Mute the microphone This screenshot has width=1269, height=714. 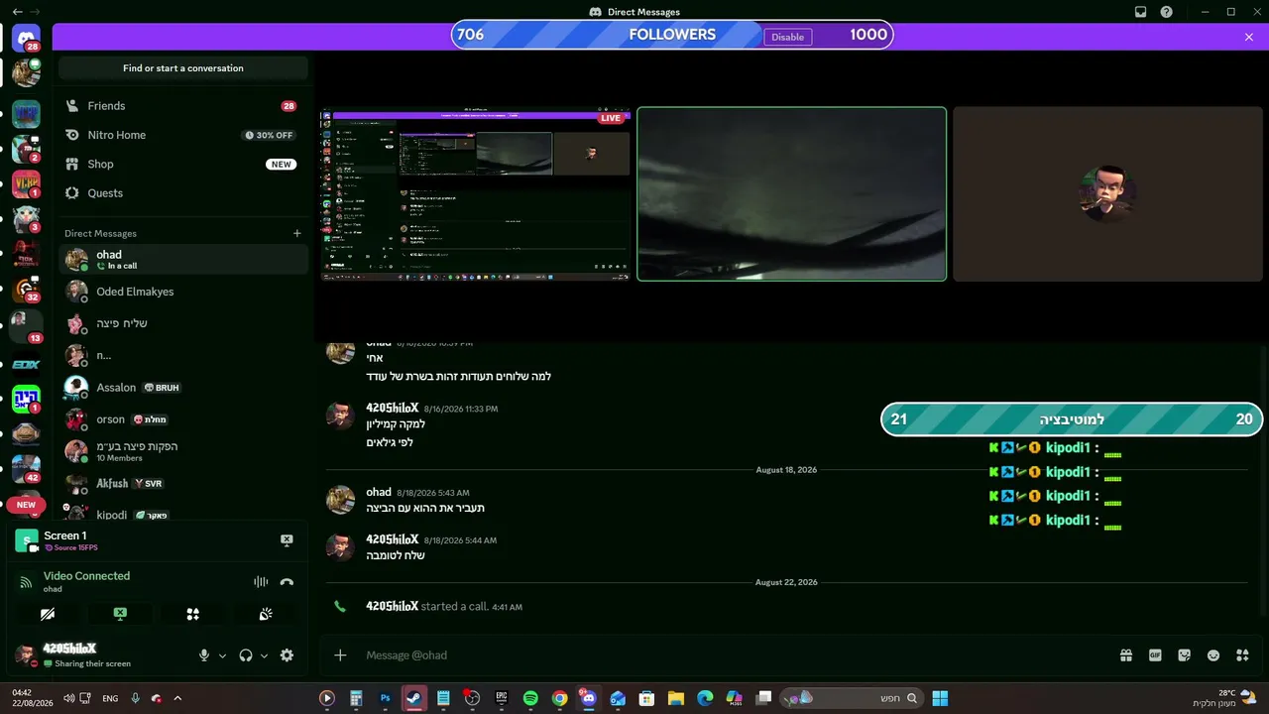pyautogui.click(x=204, y=655)
